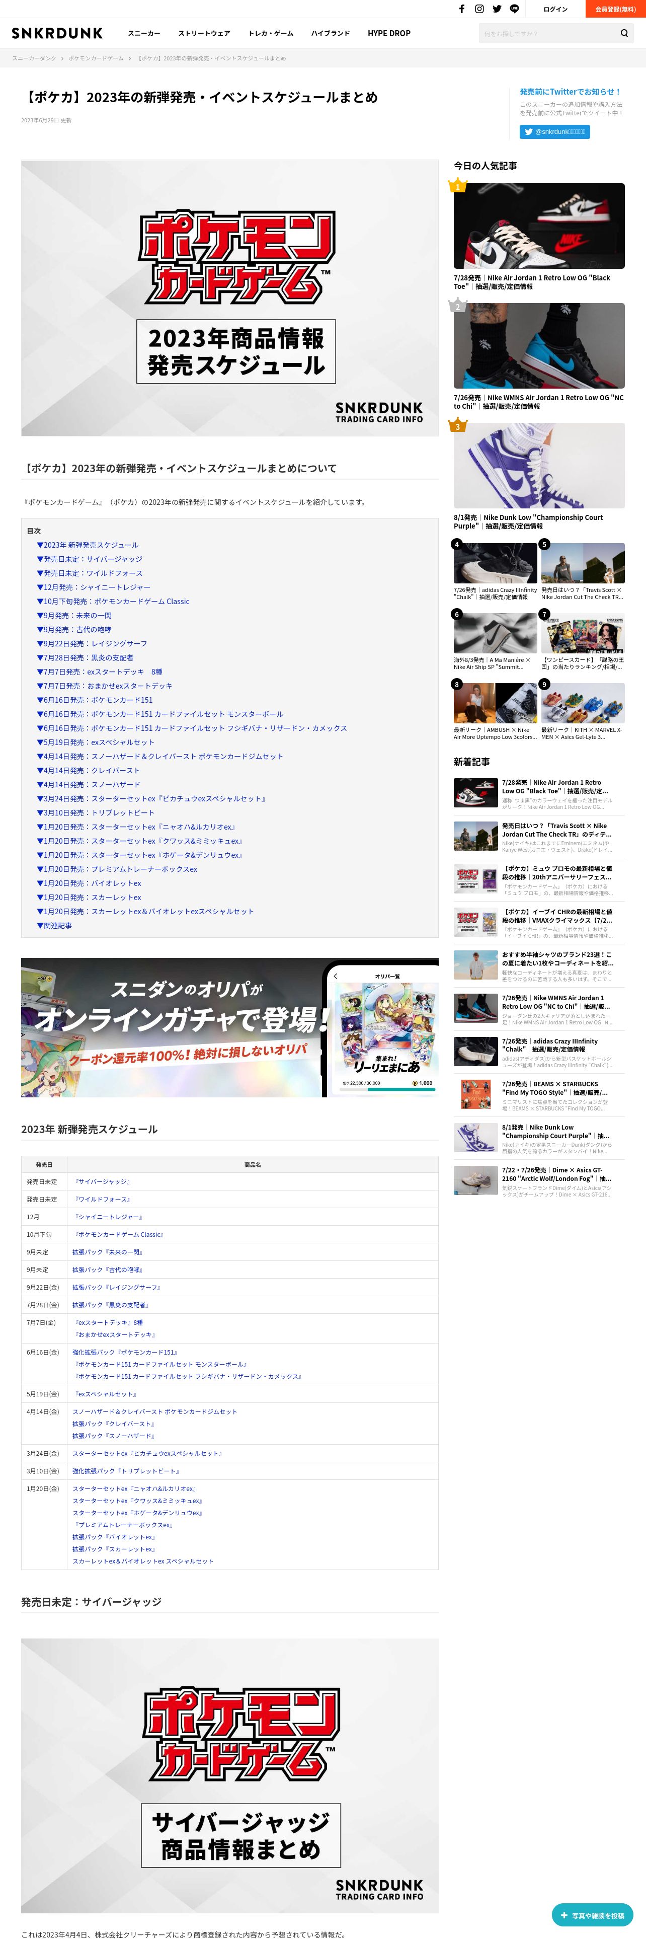Screen dimensions: 646x1939
Task: Jump to 関連記事 in table of contents
Action: (54, 926)
